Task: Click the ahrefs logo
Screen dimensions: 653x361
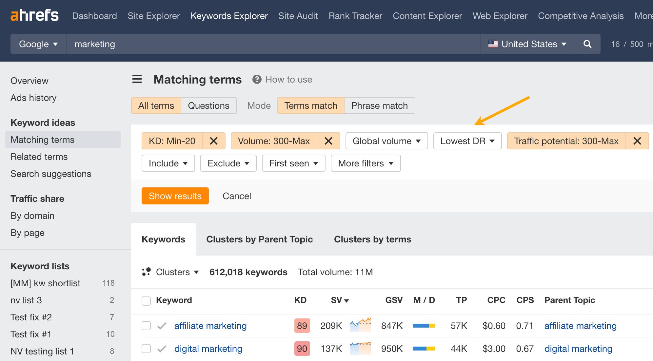Action: pos(35,15)
